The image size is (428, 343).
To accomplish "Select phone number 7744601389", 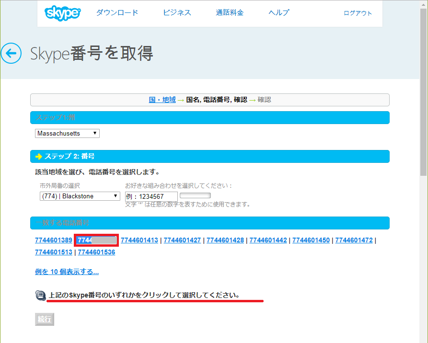I will click(x=54, y=240).
